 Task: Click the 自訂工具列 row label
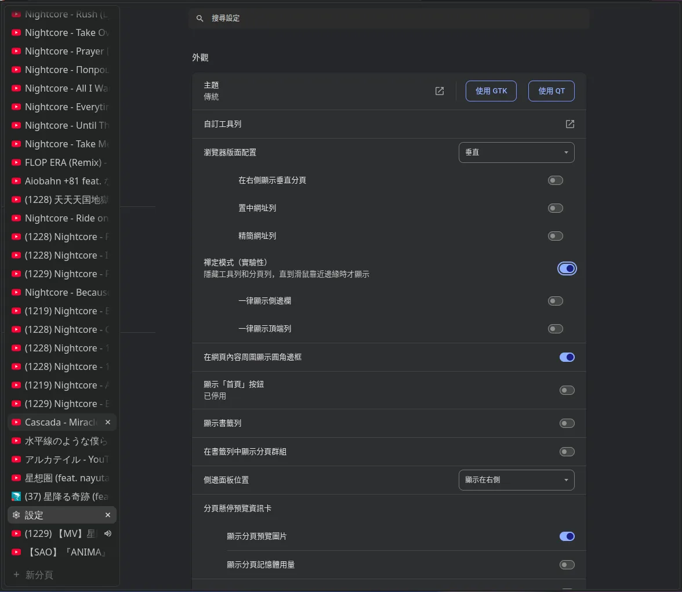[x=222, y=124]
